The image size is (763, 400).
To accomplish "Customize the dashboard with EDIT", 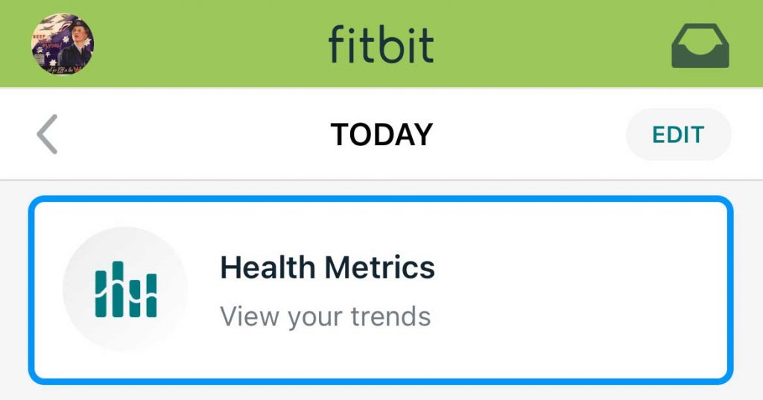I will [678, 135].
